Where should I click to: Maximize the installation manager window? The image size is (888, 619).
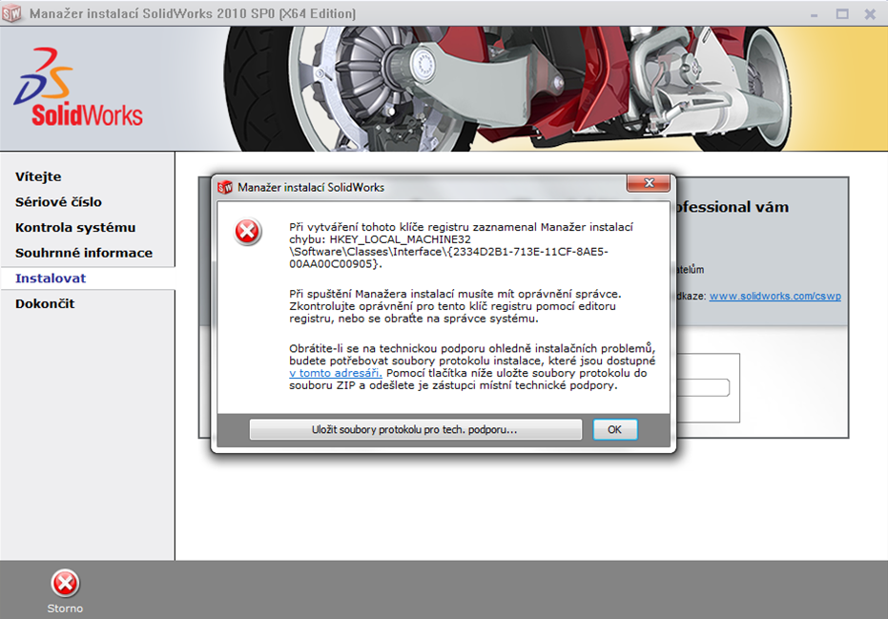point(842,14)
